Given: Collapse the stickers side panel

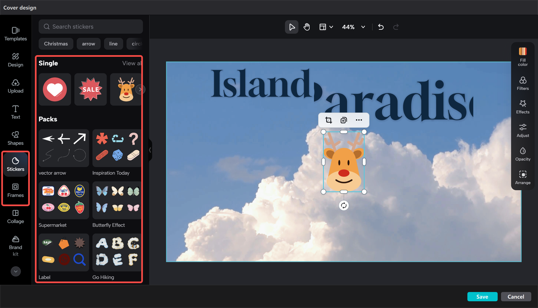Looking at the screenshot, I should (x=150, y=150).
